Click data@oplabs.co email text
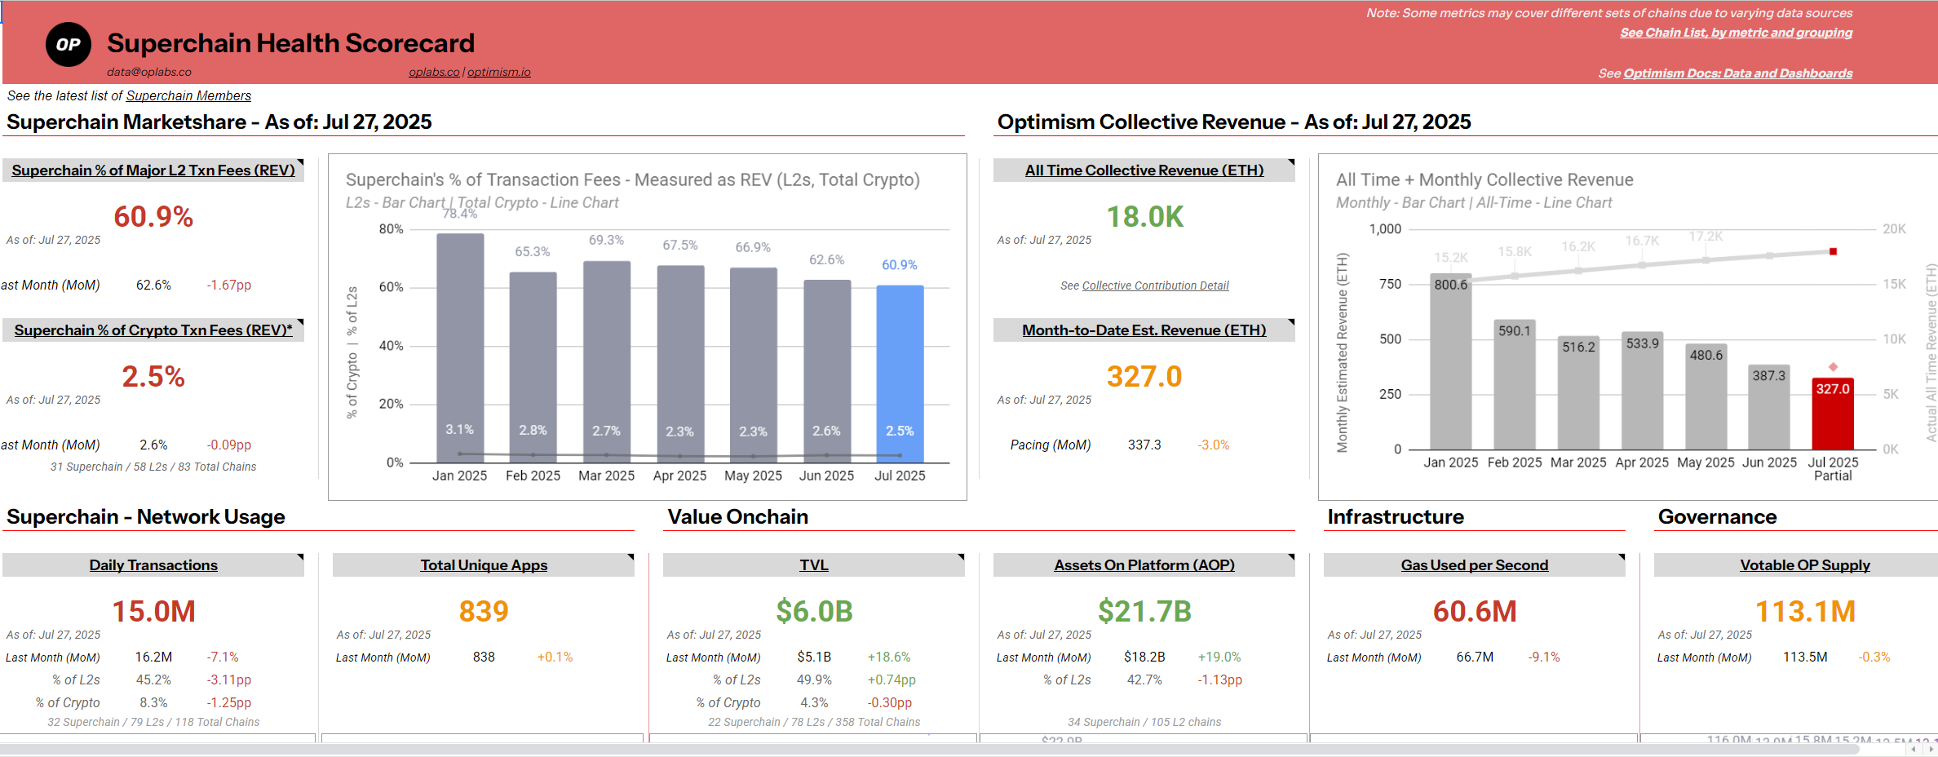This screenshot has height=757, width=1938. pos(149,72)
